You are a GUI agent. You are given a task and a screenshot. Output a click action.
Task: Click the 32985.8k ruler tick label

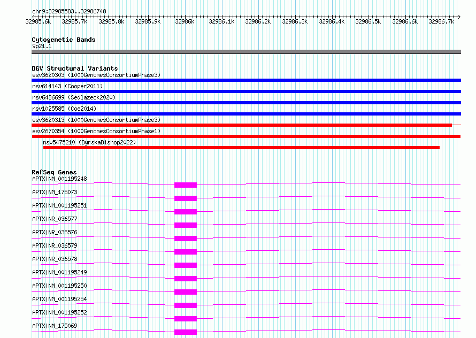coord(111,21)
